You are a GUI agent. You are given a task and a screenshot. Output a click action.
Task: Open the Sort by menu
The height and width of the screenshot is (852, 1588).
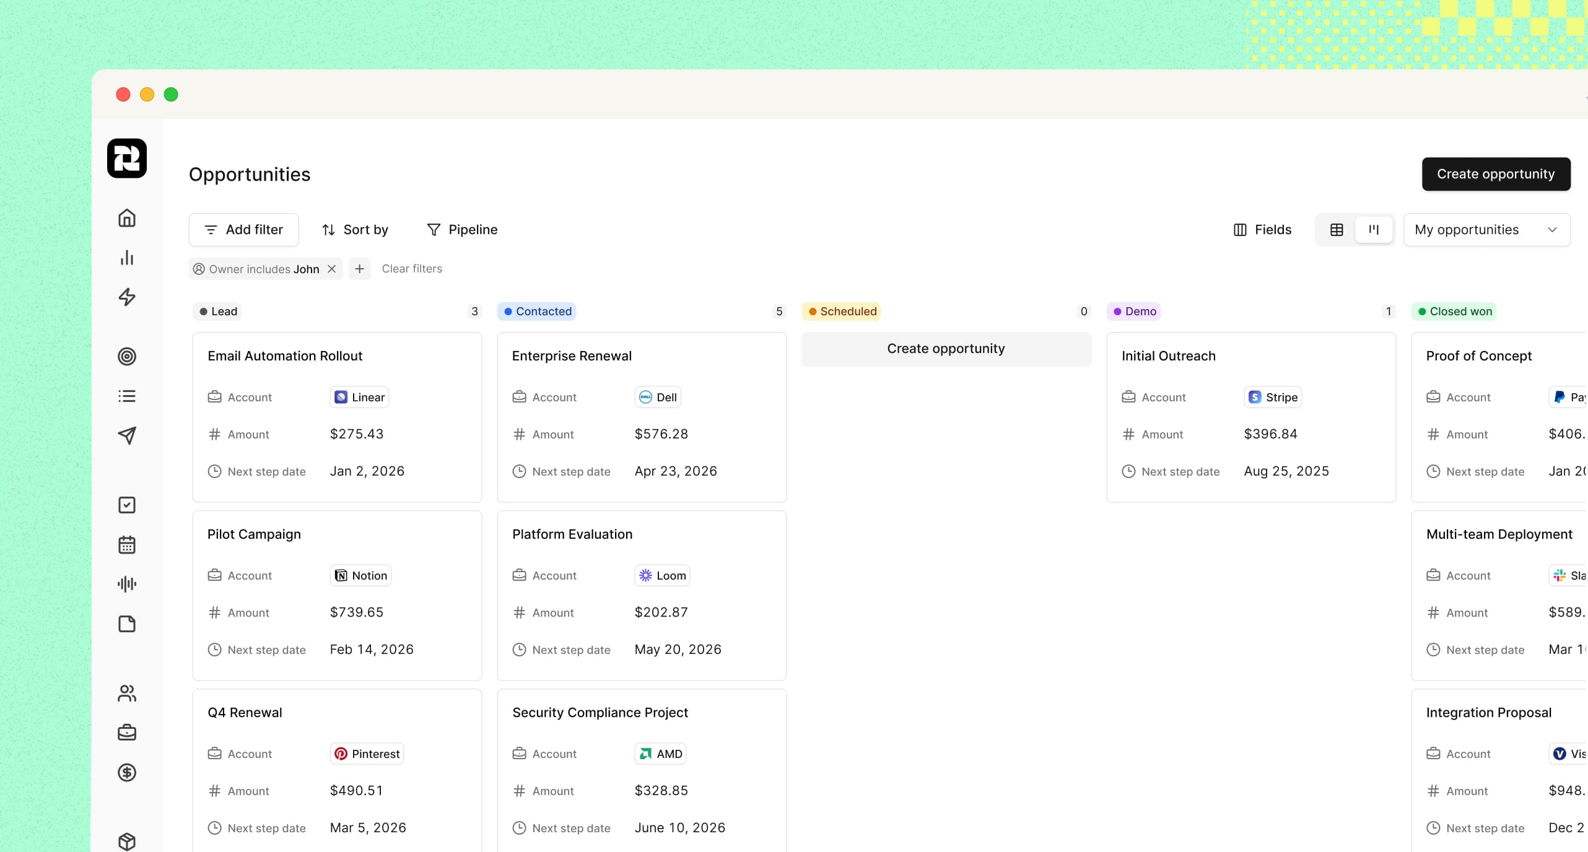coord(355,230)
